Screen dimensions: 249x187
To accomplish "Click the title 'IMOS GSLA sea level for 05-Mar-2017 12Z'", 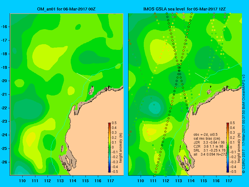I will (x=184, y=9).
